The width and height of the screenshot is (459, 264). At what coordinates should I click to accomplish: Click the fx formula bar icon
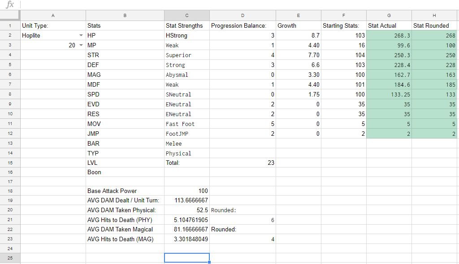point(10,4)
